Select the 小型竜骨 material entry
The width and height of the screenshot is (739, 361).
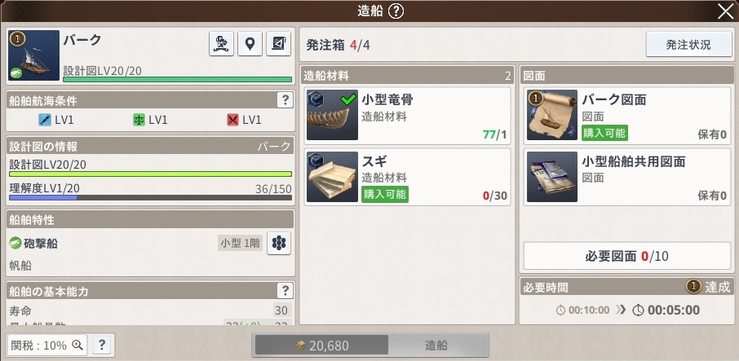(407, 114)
